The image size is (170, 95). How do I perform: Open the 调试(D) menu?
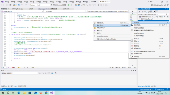(x=45, y=2)
